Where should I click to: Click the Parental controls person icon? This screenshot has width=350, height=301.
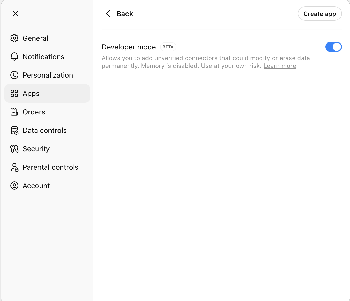click(x=14, y=167)
